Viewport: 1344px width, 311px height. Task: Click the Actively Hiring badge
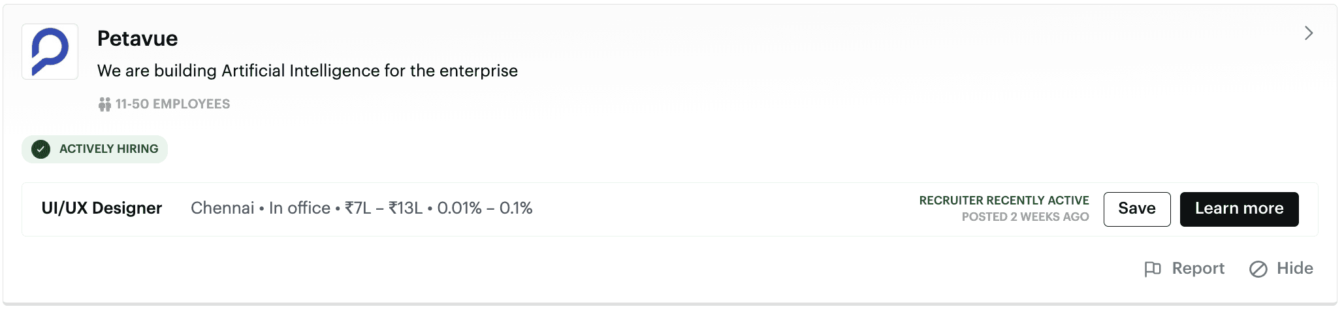click(x=108, y=150)
